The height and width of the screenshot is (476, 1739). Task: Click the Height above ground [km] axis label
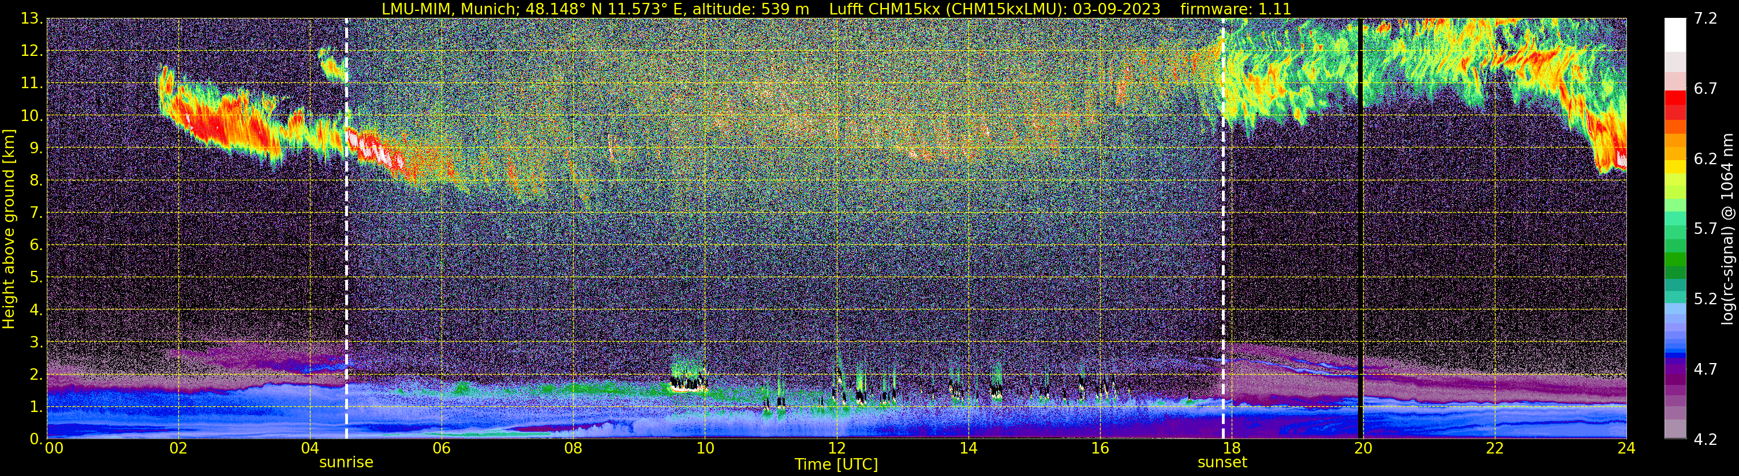point(9,229)
